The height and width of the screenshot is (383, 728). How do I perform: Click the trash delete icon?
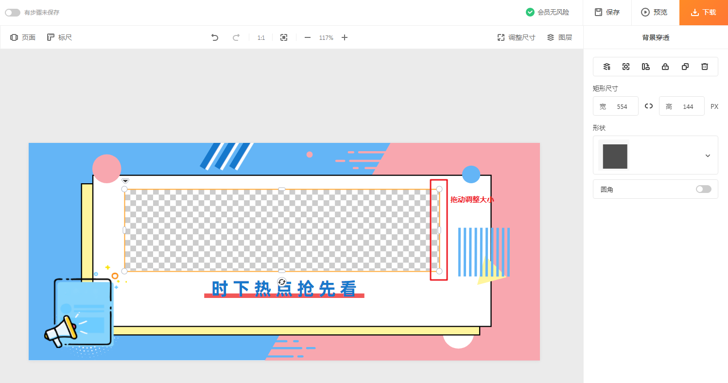(705, 67)
